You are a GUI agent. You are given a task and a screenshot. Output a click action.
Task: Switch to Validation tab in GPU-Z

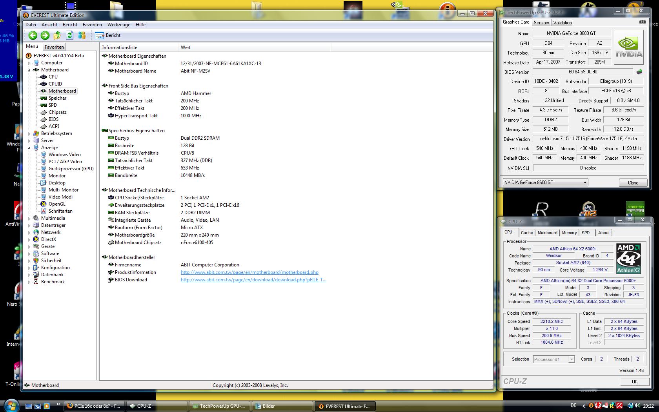click(563, 23)
